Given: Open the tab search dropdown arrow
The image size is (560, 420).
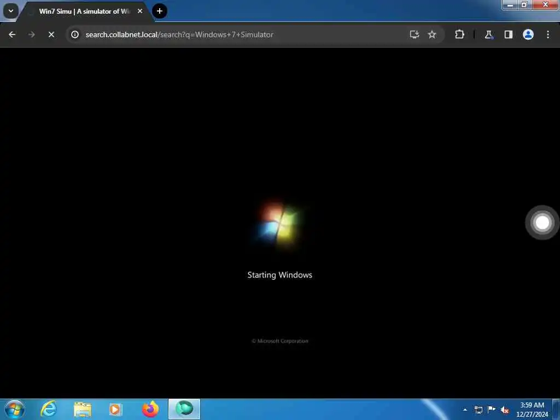Looking at the screenshot, I should [11, 11].
